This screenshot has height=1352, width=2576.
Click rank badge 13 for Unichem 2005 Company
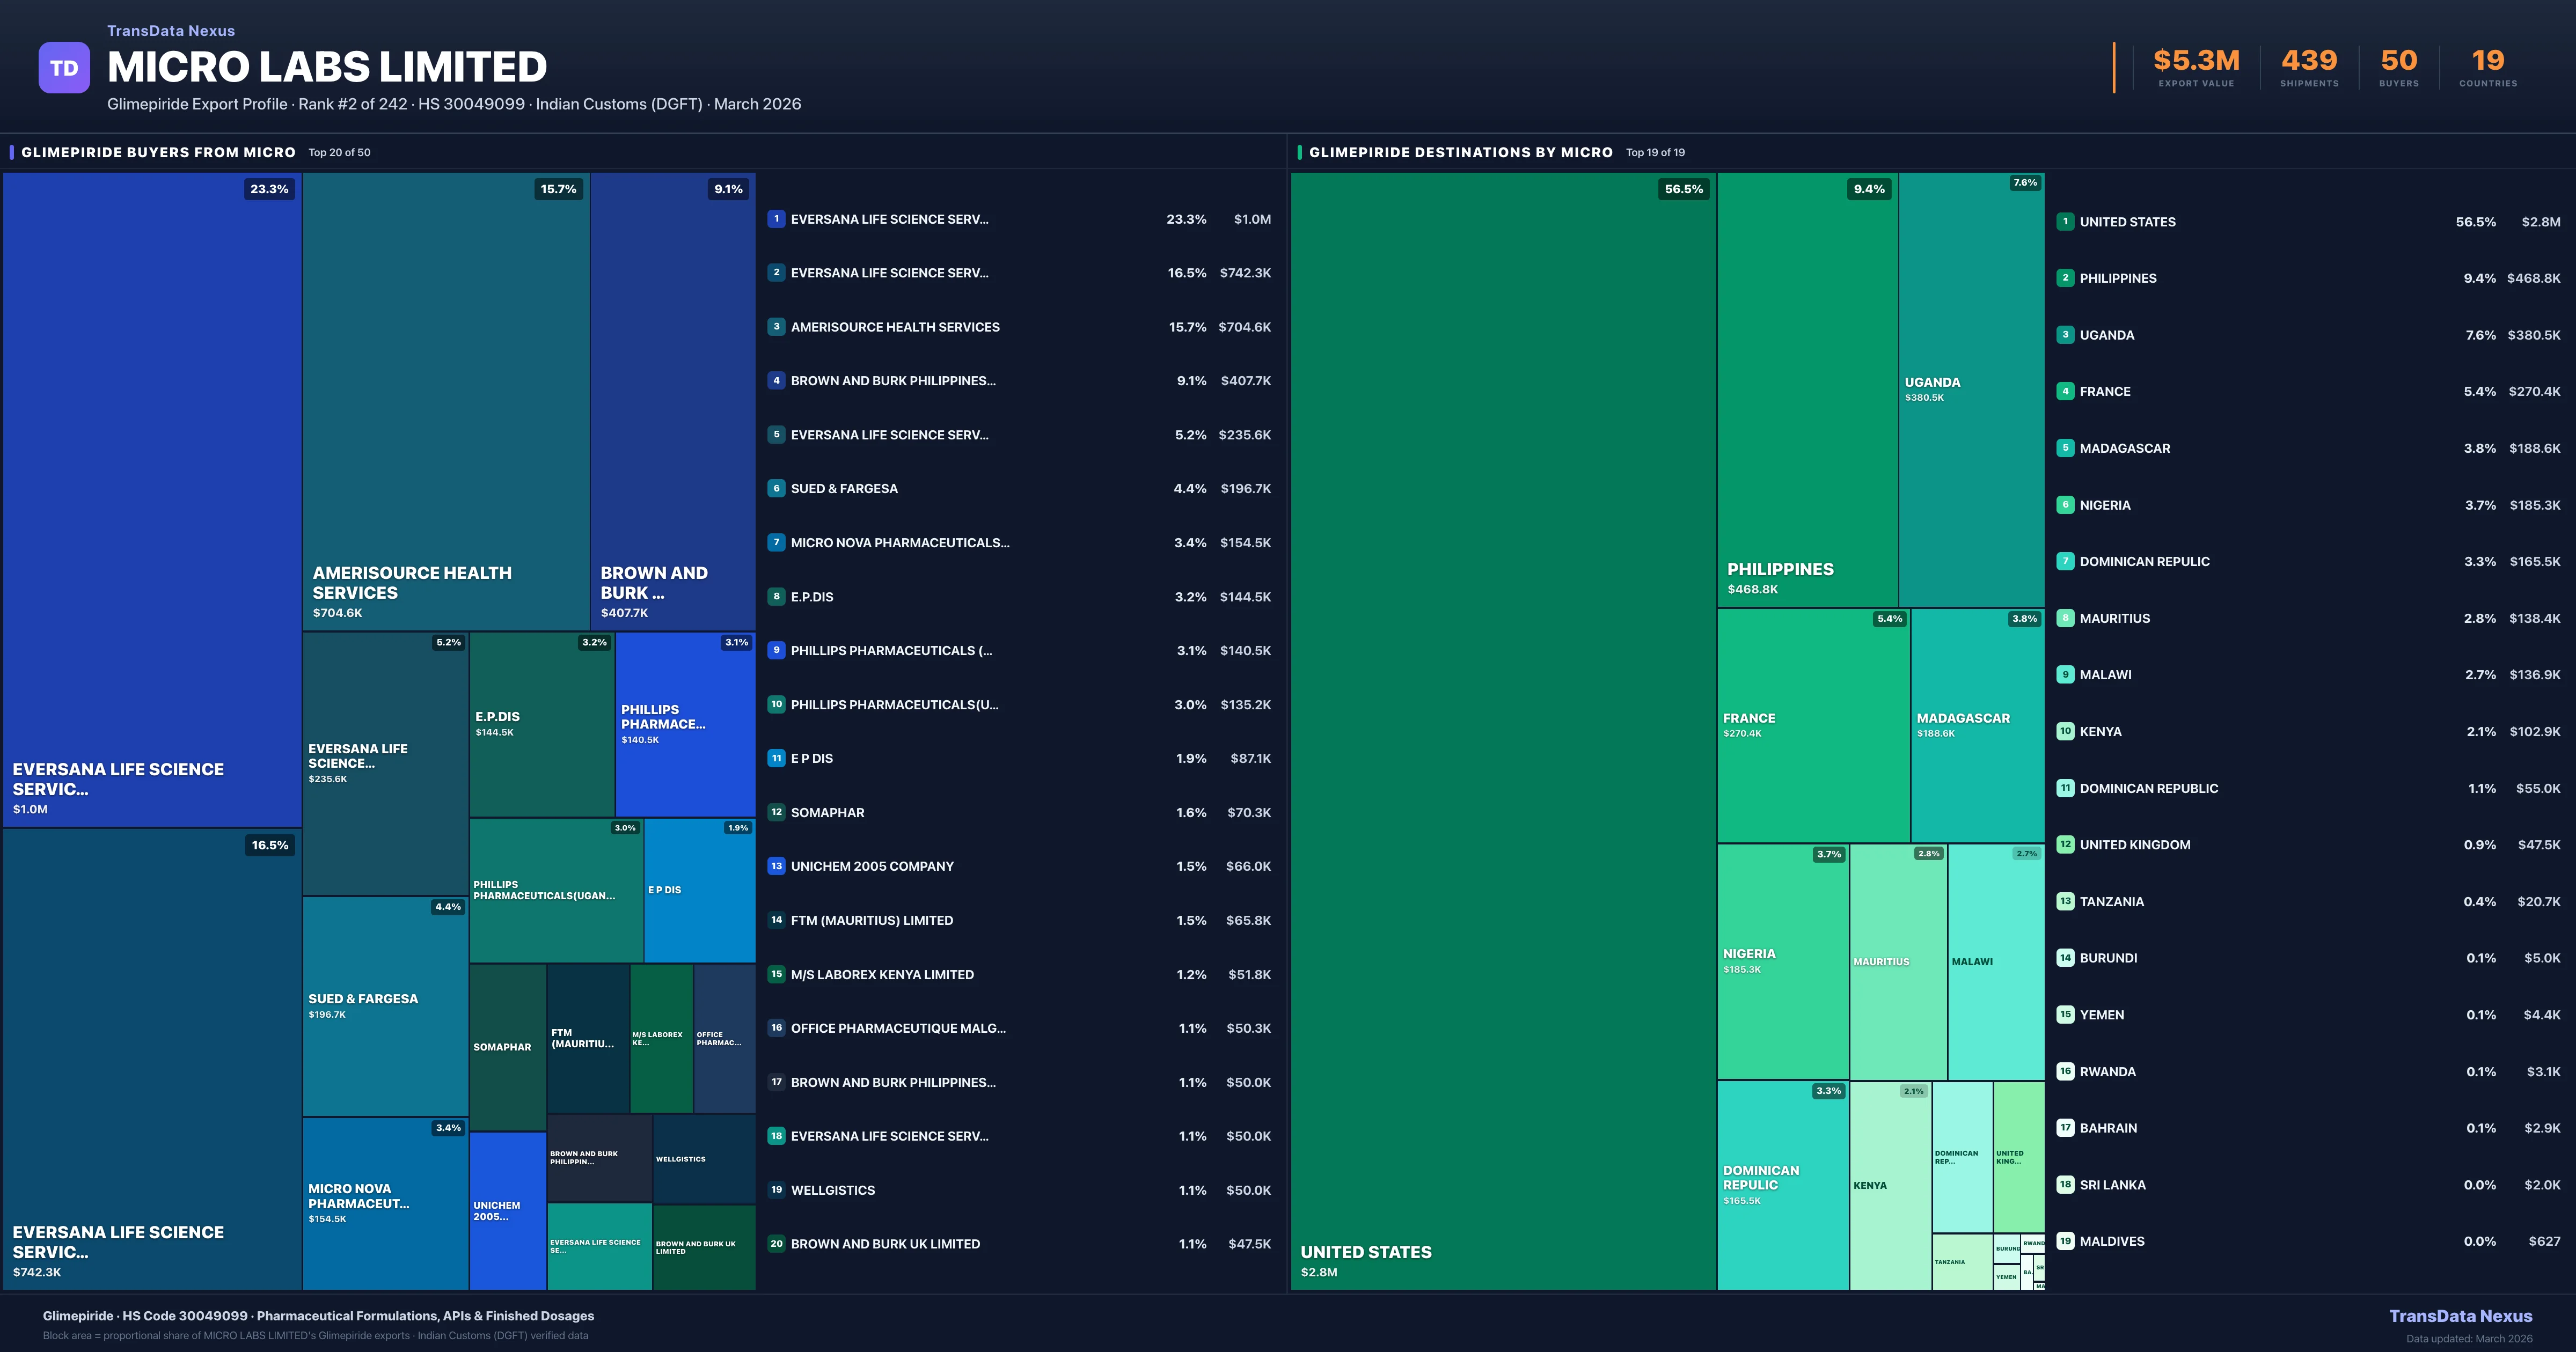click(776, 866)
